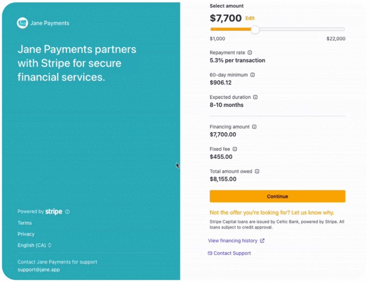Click Total amount owed info icon
Screen dimensions: 370x282
click(x=257, y=171)
